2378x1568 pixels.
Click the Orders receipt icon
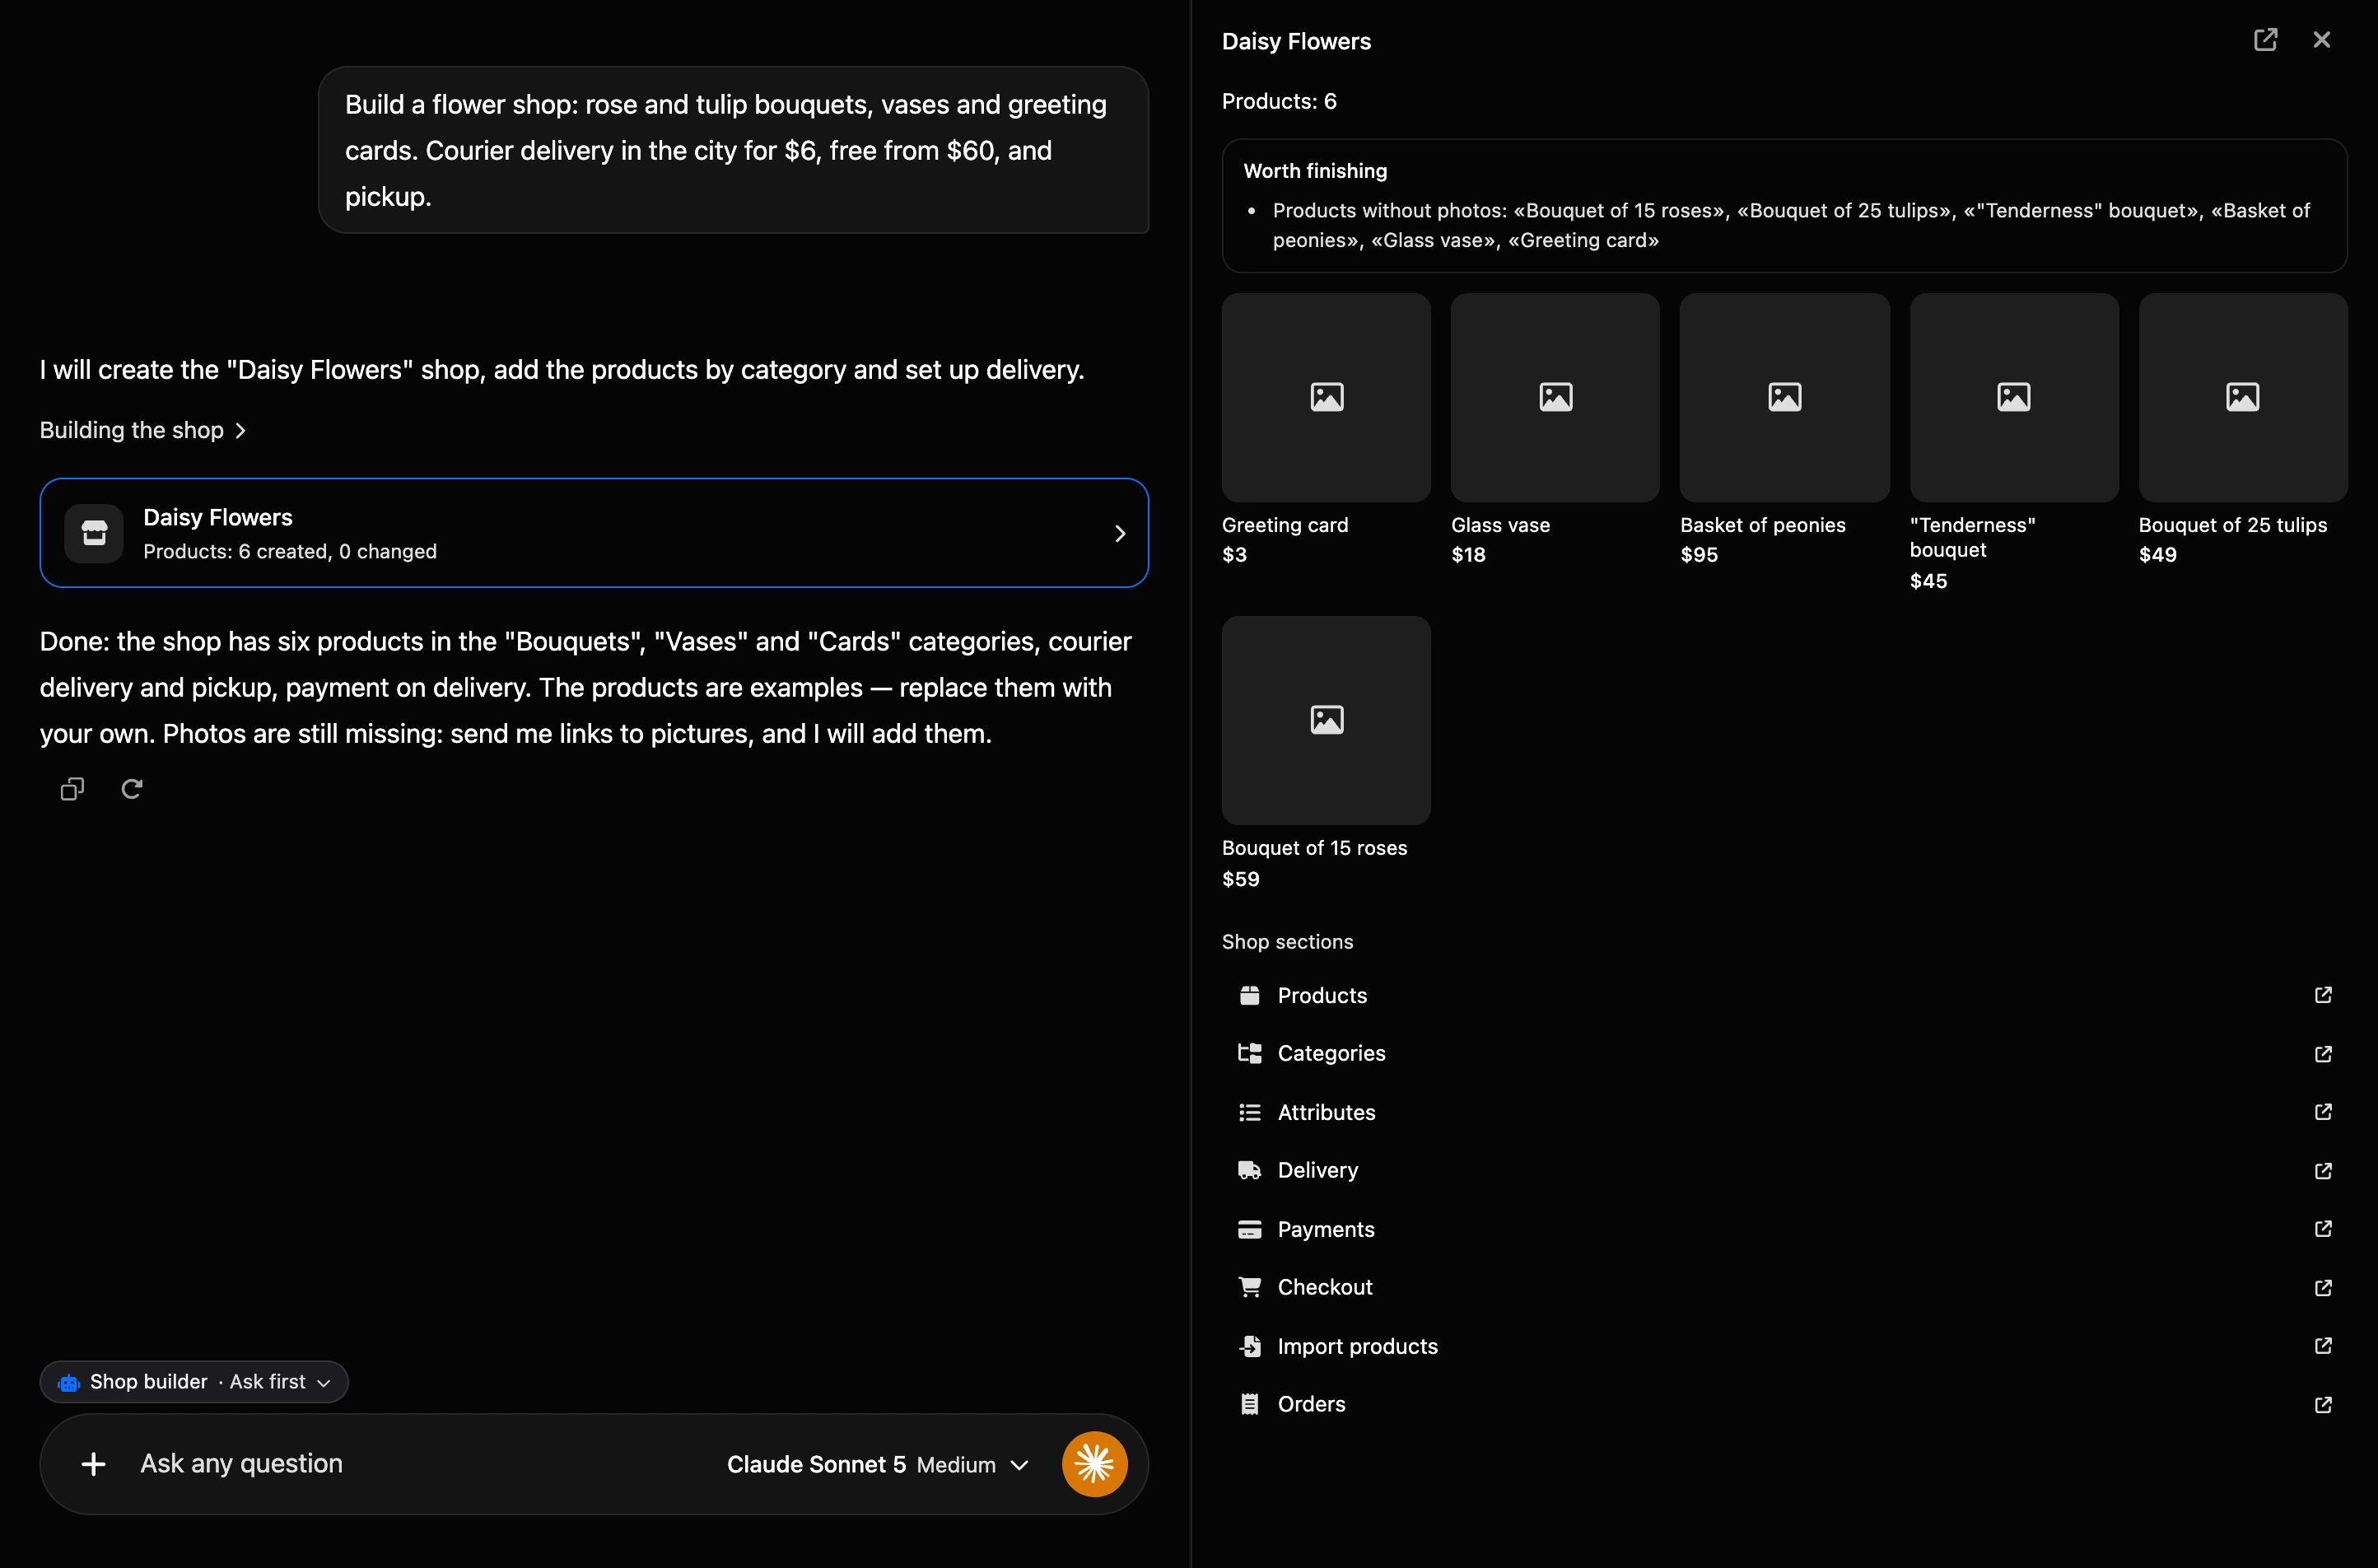tap(1249, 1404)
